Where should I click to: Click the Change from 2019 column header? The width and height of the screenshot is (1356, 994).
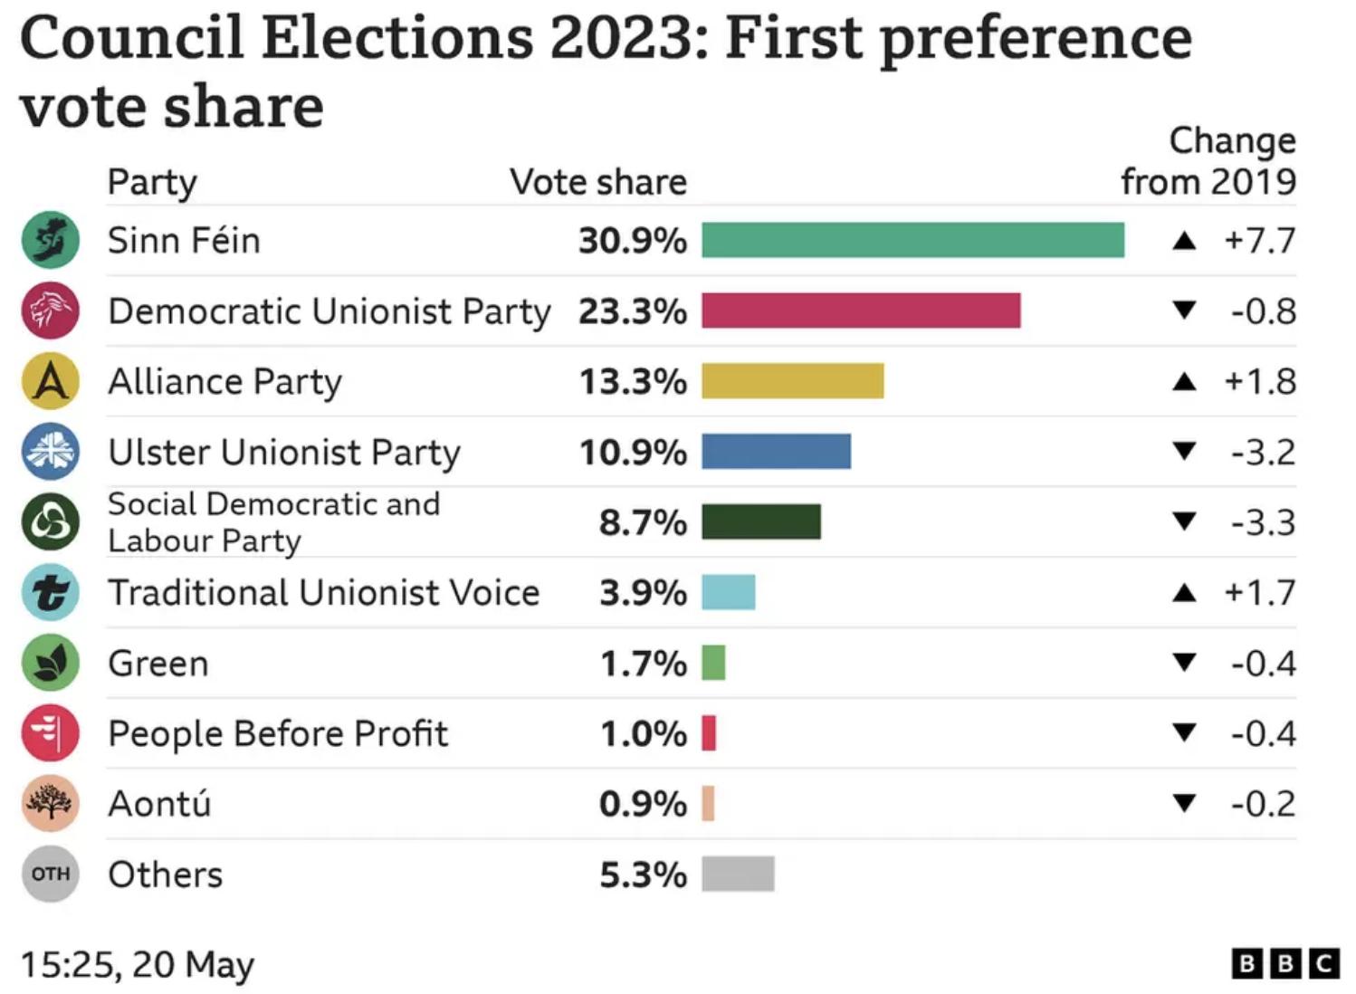pos(1208,161)
